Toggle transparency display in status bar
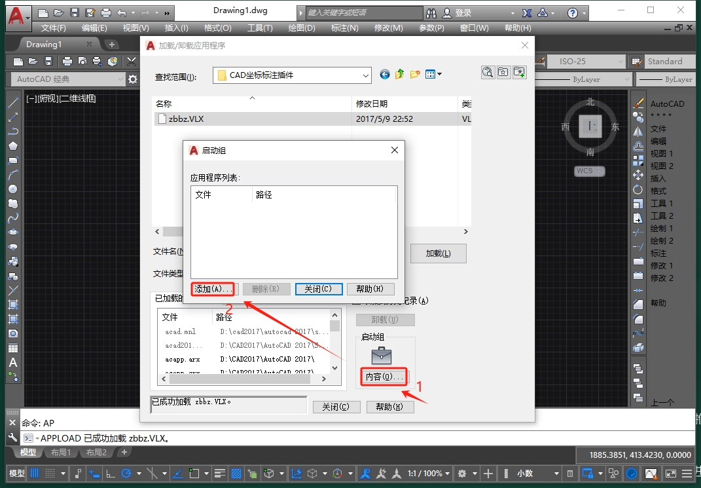 236,473
